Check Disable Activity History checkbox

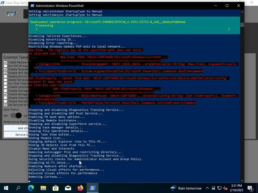(6, 76)
